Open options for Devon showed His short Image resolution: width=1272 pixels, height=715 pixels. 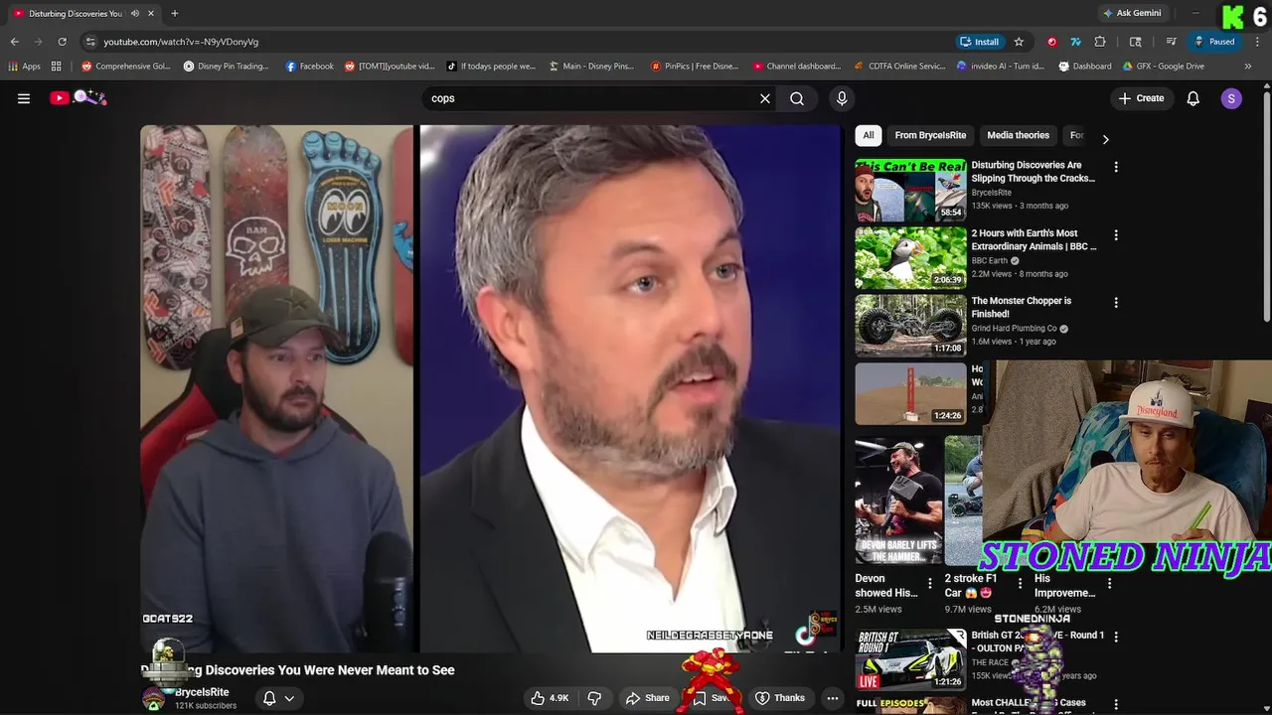[930, 584]
